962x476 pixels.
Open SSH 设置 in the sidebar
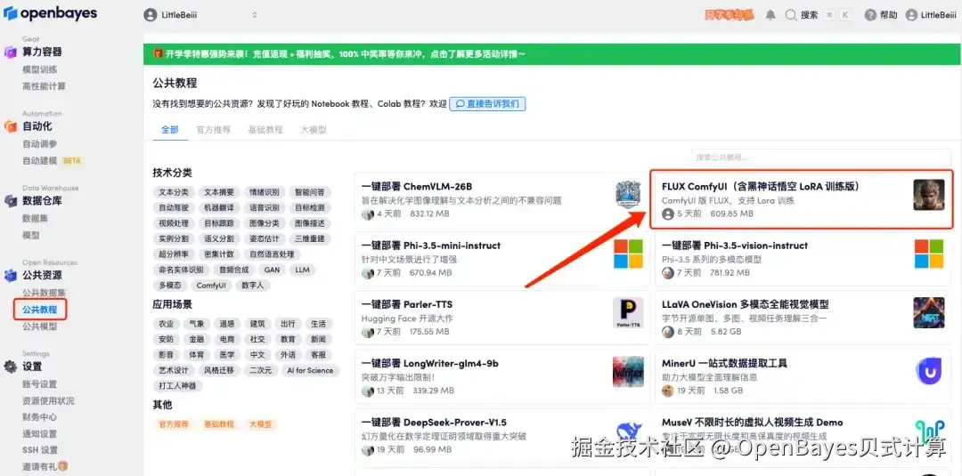(x=40, y=450)
